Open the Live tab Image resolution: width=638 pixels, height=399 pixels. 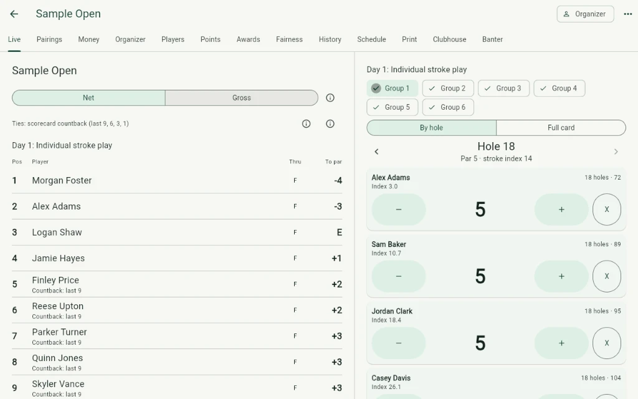tap(14, 39)
